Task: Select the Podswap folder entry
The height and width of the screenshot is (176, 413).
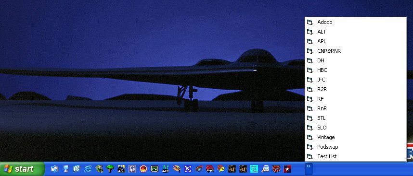Action: pos(356,147)
